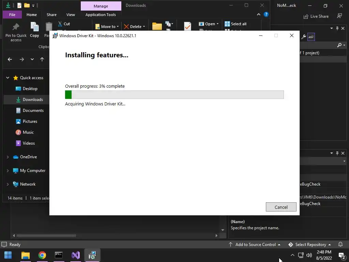Open Select Repository in status bar
349x262 pixels.
click(309, 245)
